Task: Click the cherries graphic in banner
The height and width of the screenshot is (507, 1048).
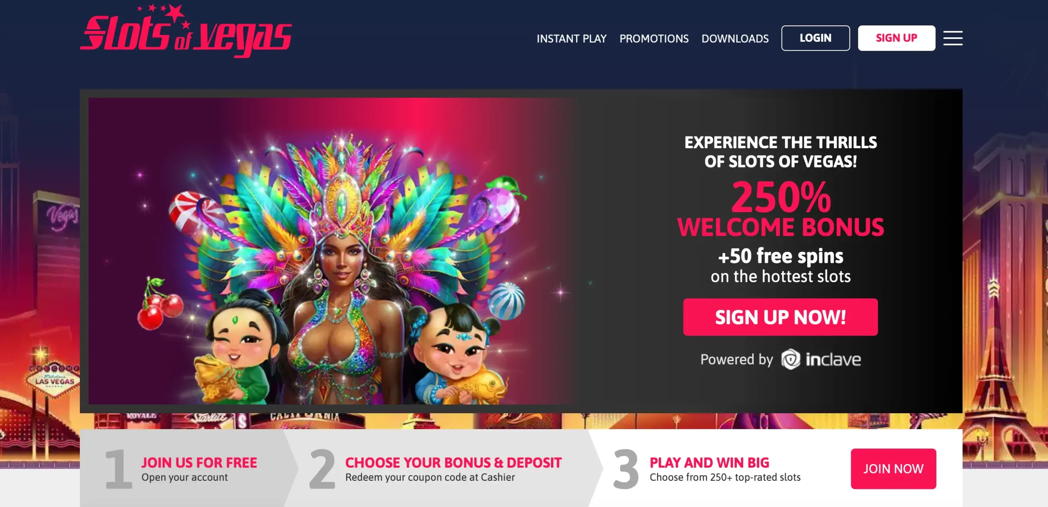Action: (x=160, y=303)
